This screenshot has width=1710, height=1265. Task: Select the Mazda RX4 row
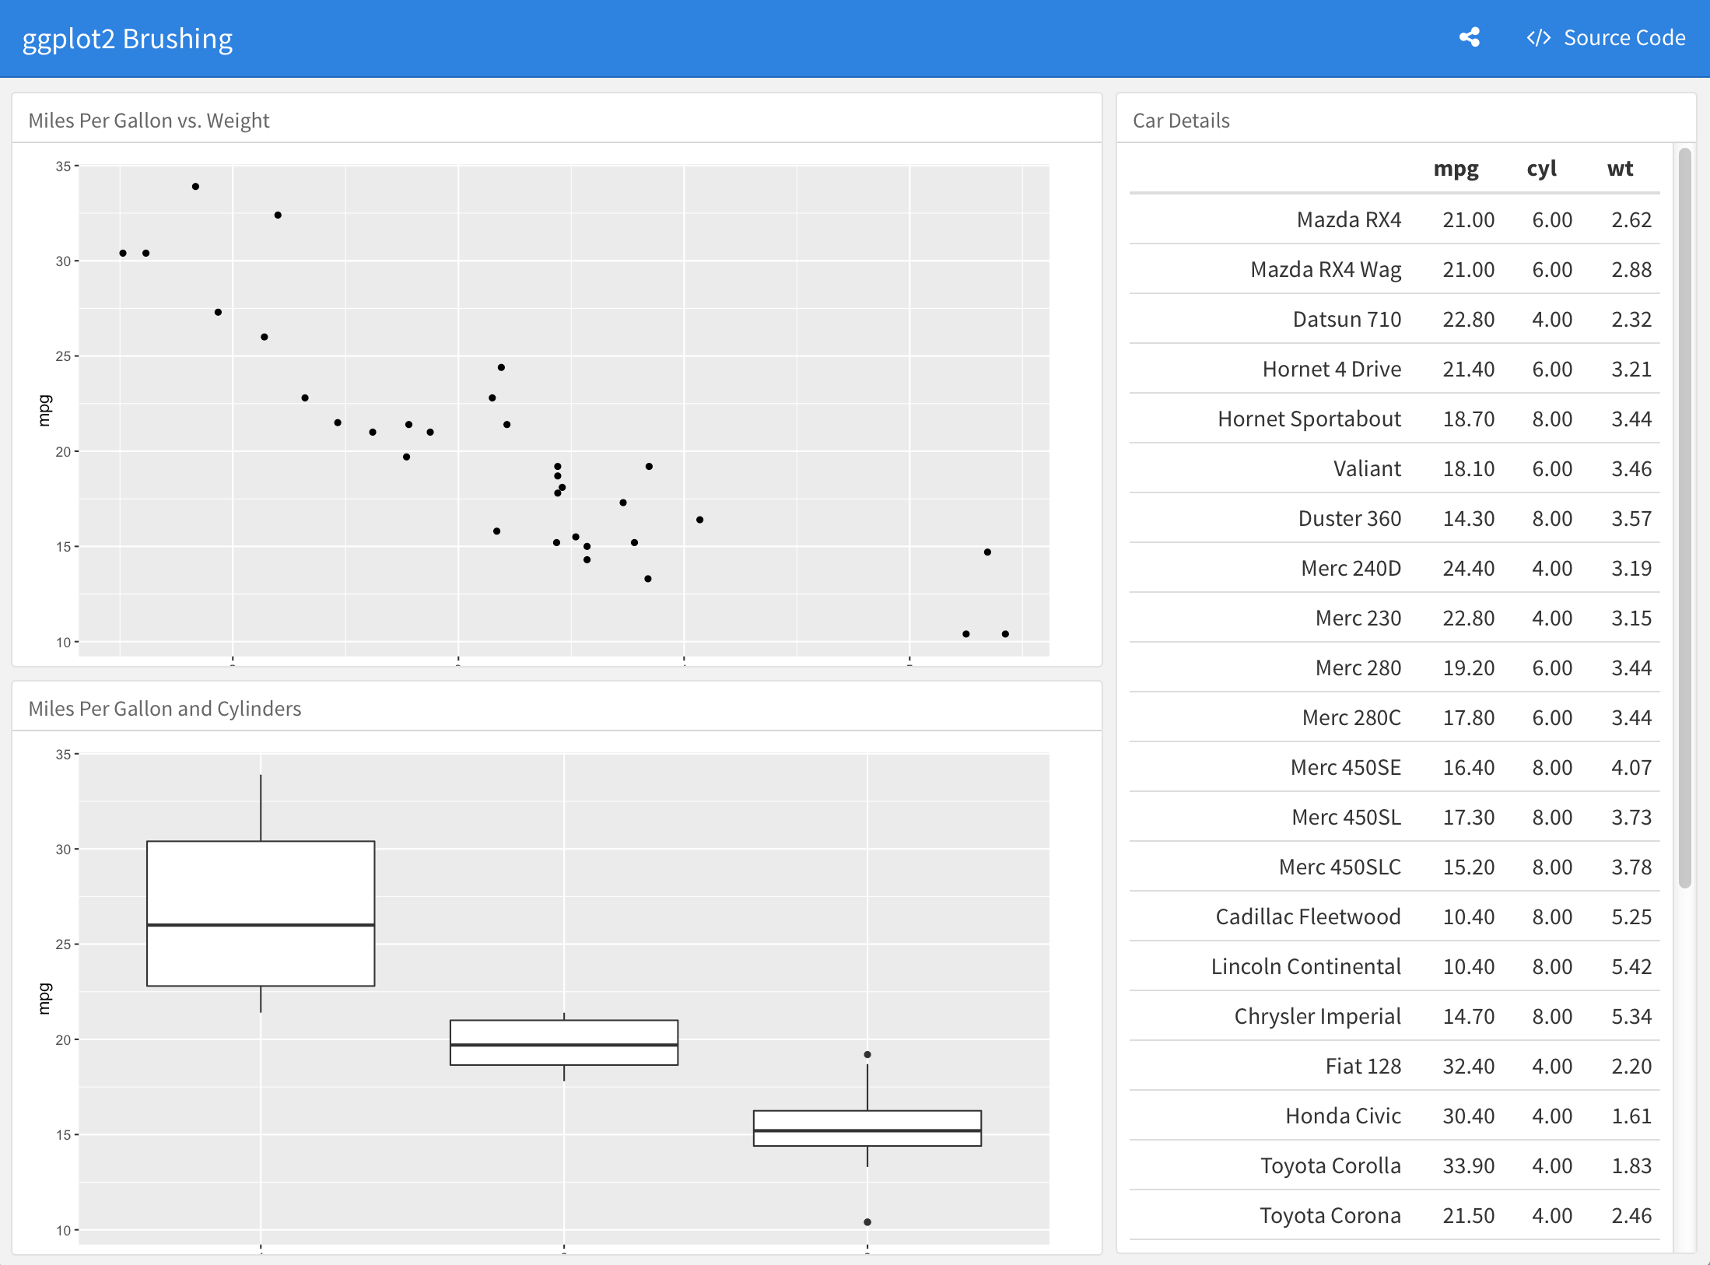pos(1348,220)
